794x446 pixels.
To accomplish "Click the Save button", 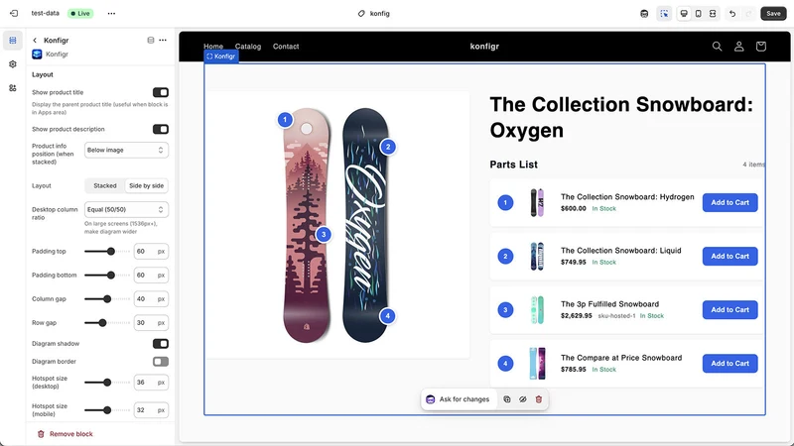I will pos(773,14).
